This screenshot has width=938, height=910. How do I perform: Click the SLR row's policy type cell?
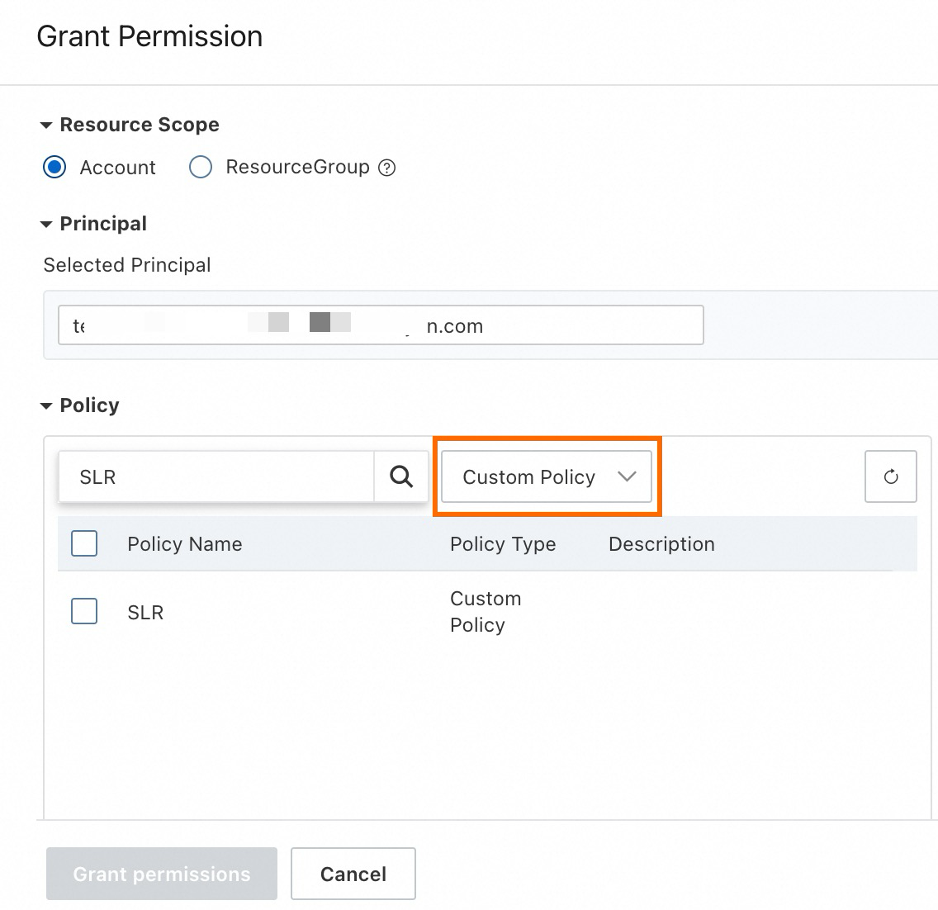pos(486,612)
